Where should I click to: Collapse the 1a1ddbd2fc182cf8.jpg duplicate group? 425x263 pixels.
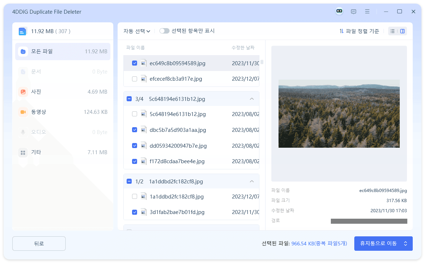tap(252, 182)
